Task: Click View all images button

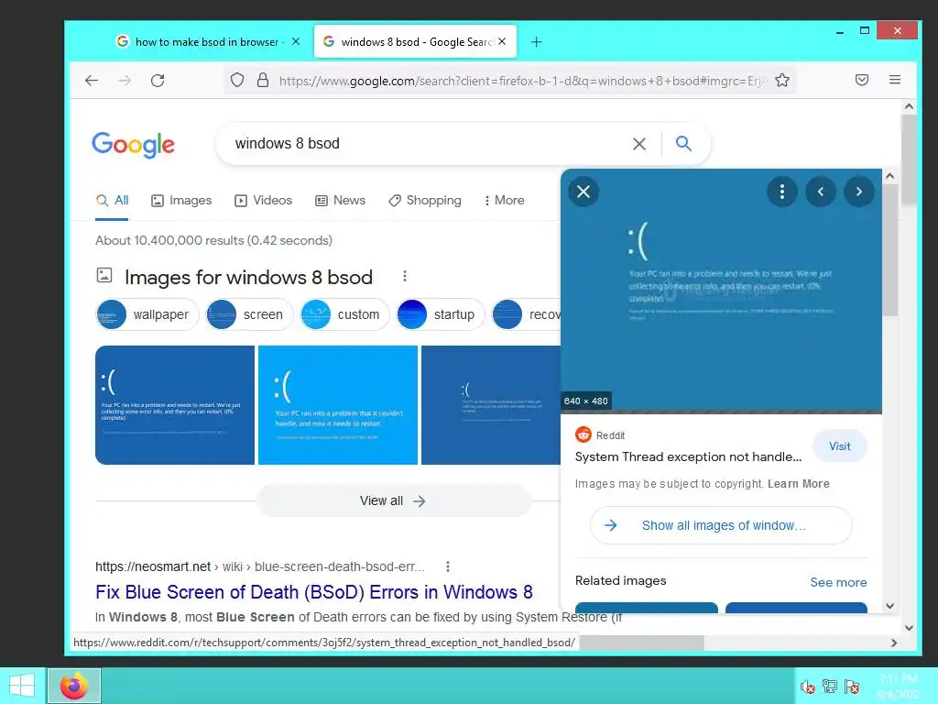Action: [394, 500]
